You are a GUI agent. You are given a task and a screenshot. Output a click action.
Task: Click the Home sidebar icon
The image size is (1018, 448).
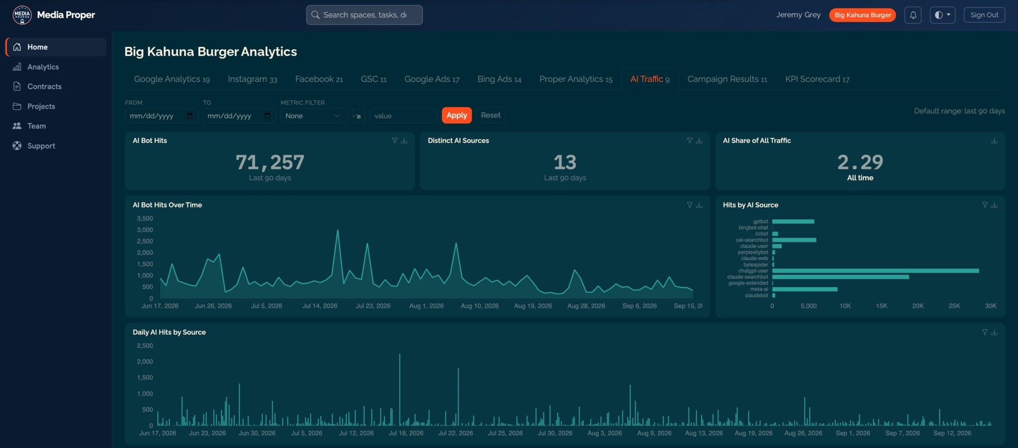(17, 47)
